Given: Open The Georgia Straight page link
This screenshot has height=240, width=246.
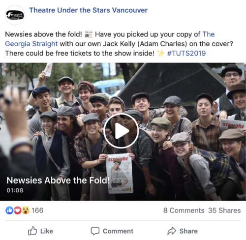Looking at the screenshot, I should click(x=110, y=39).
